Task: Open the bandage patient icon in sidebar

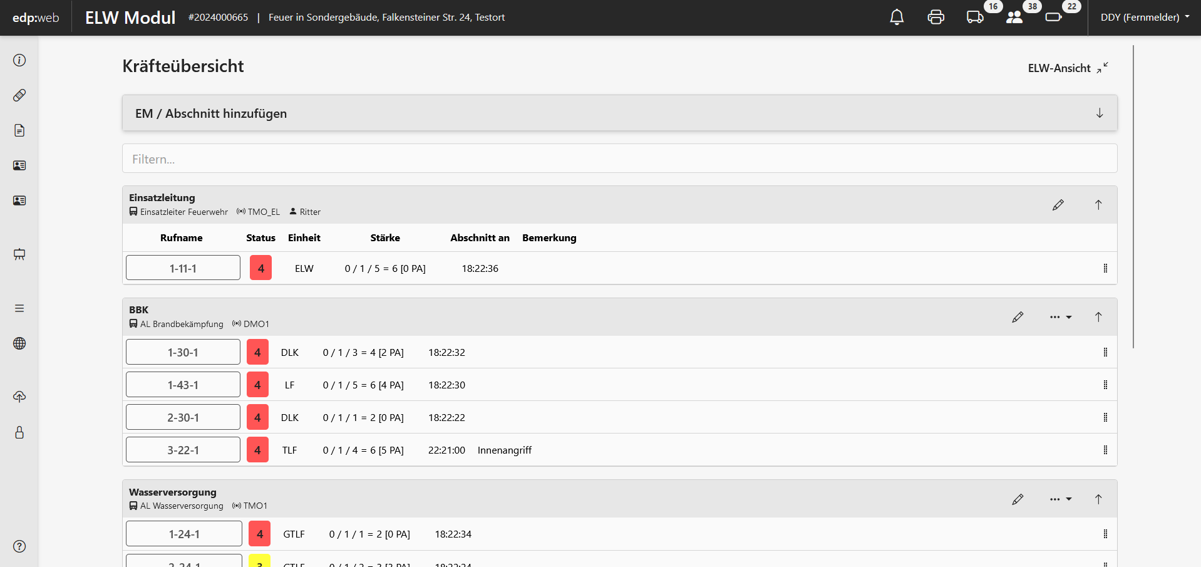Action: pos(19,95)
